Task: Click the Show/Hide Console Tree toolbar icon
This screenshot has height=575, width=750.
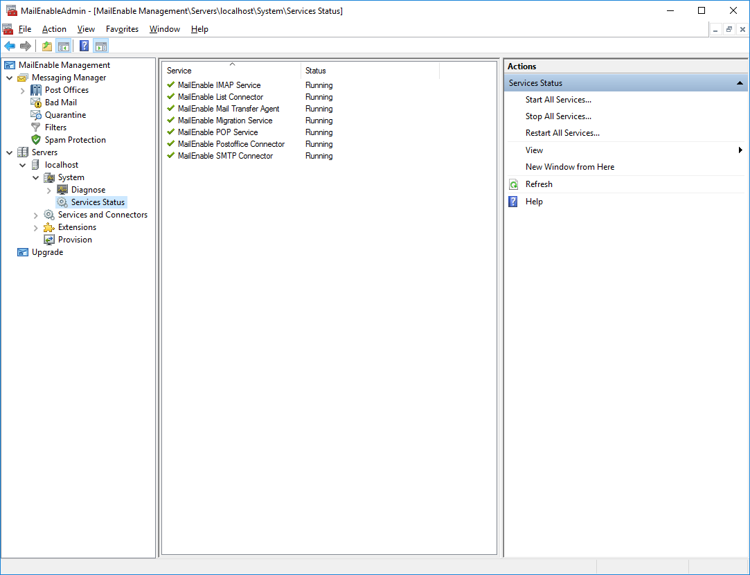Action: [64, 46]
